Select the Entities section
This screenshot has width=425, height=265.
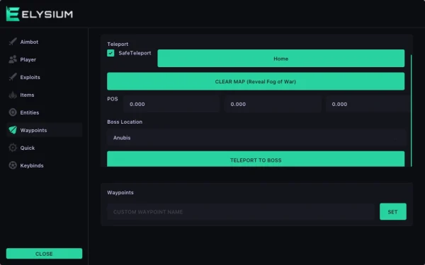tap(44, 112)
